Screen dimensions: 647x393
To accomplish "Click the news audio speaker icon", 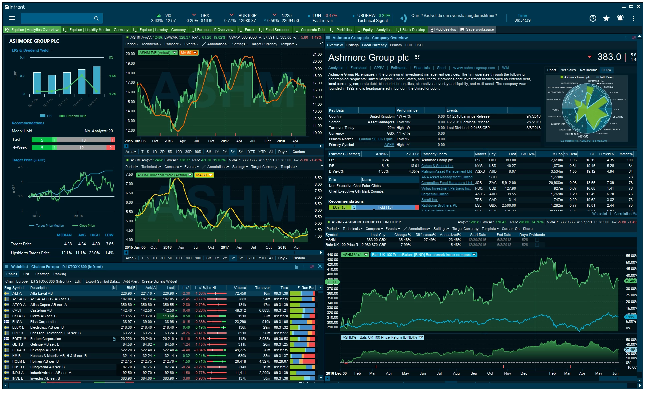I will coord(403,18).
